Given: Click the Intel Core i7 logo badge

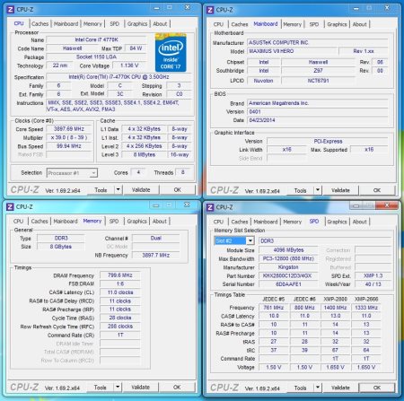Looking at the screenshot, I should [171, 53].
